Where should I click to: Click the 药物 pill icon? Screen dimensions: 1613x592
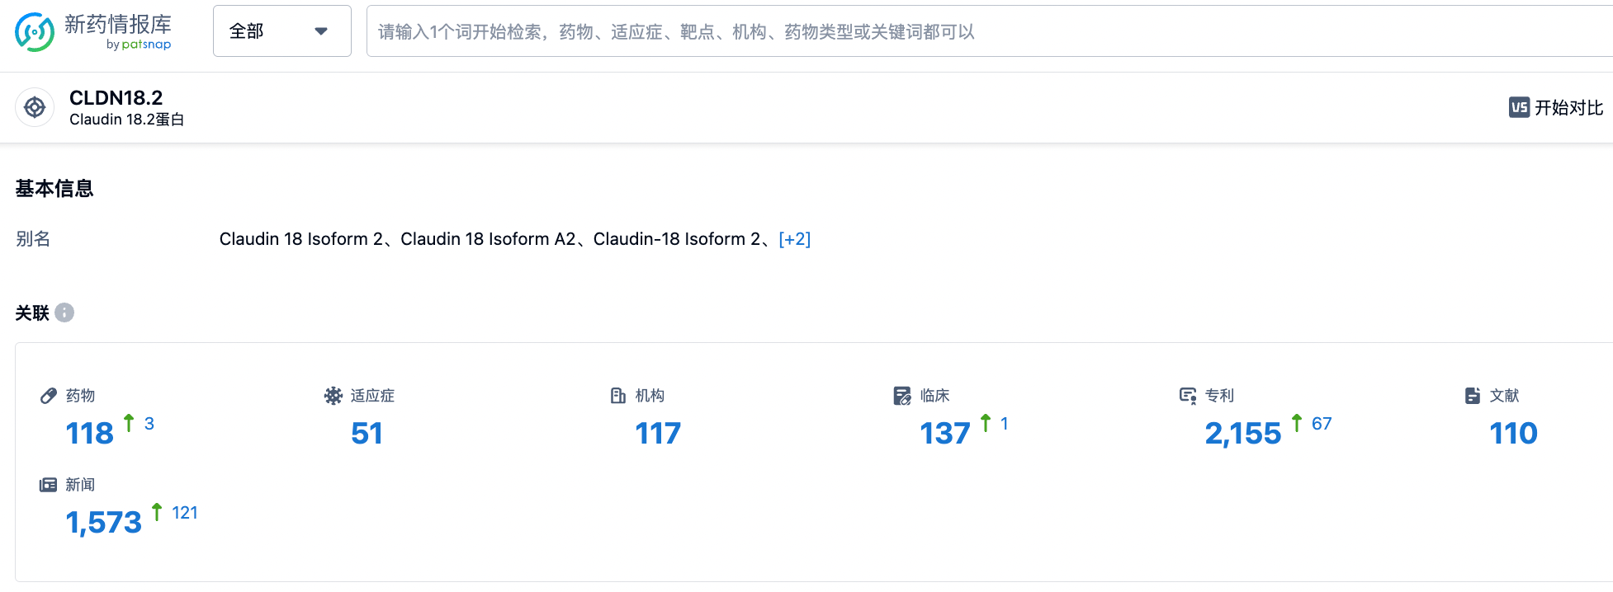49,396
